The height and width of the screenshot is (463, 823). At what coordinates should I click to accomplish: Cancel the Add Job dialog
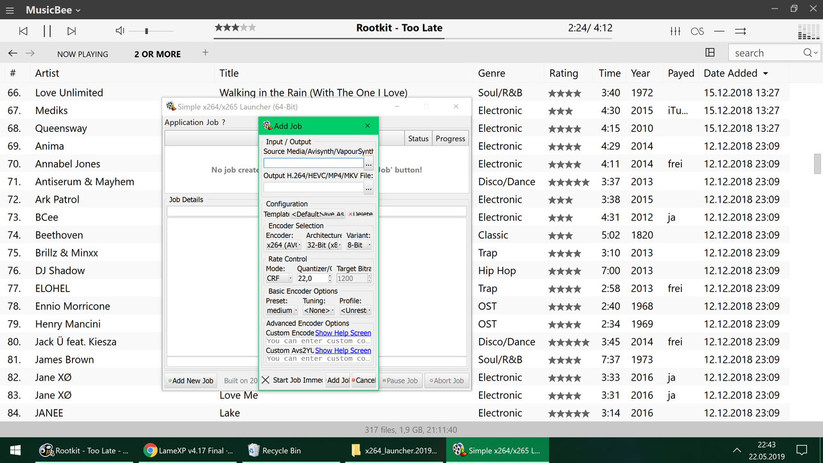click(364, 380)
